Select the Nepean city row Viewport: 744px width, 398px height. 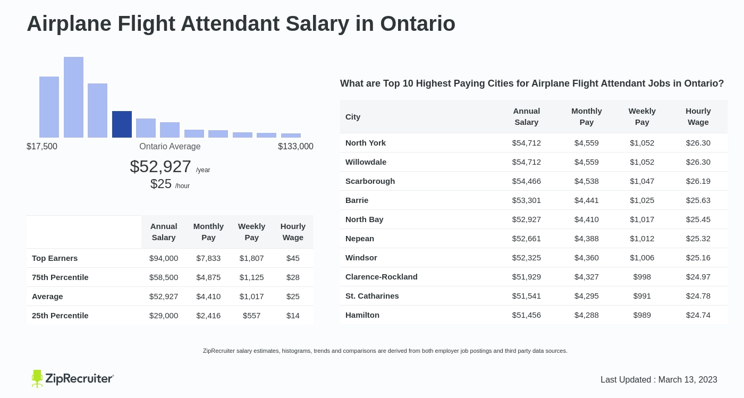[x=534, y=239]
